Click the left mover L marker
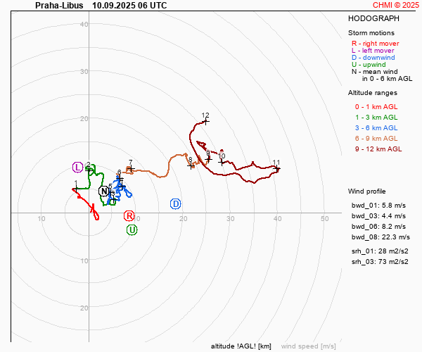Image resolution: width=422 pixels, height=352 pixels. 77,168
